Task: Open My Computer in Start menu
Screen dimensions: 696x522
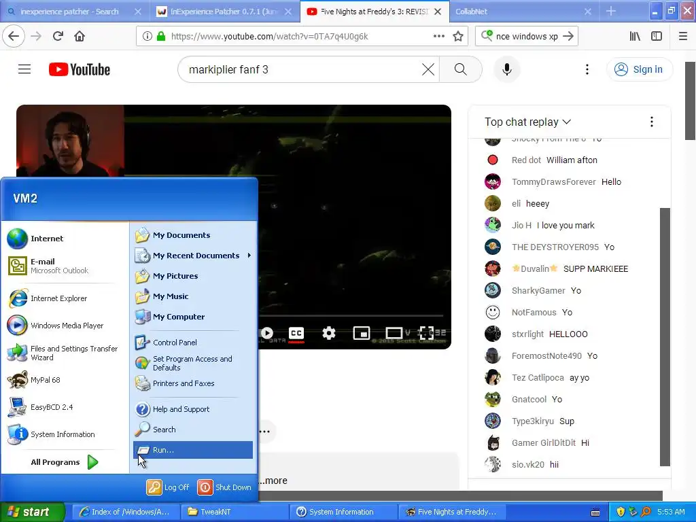Action: [192, 317]
